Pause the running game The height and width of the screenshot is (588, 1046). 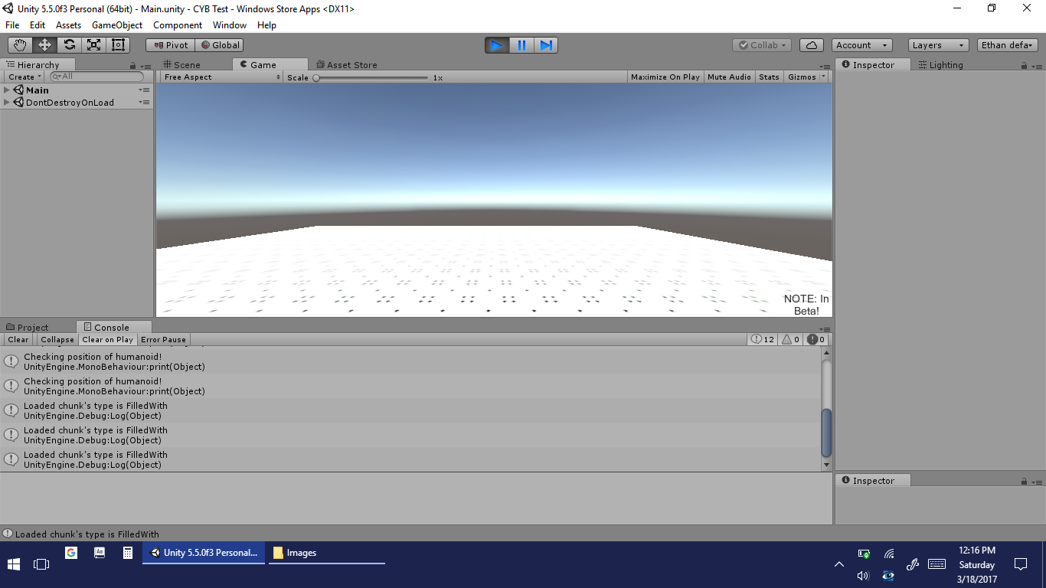(x=521, y=45)
